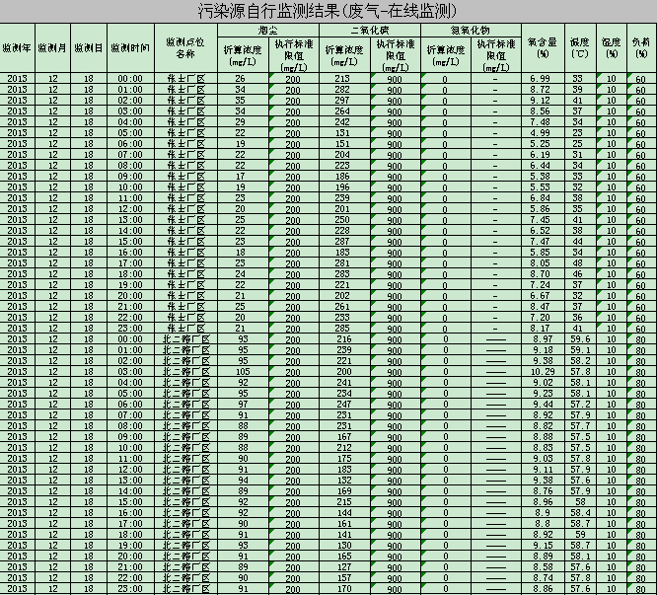
Task: Select the sulfur dioxide value 127 cell
Action: coord(345,567)
